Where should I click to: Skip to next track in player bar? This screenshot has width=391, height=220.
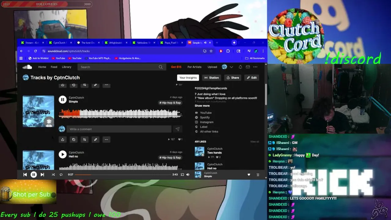(42, 174)
